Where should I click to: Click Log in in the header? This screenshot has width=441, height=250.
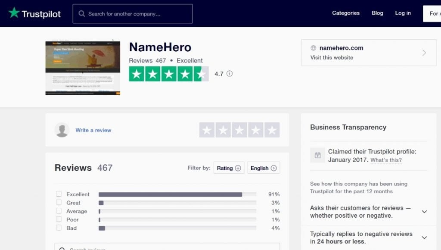[x=403, y=13]
